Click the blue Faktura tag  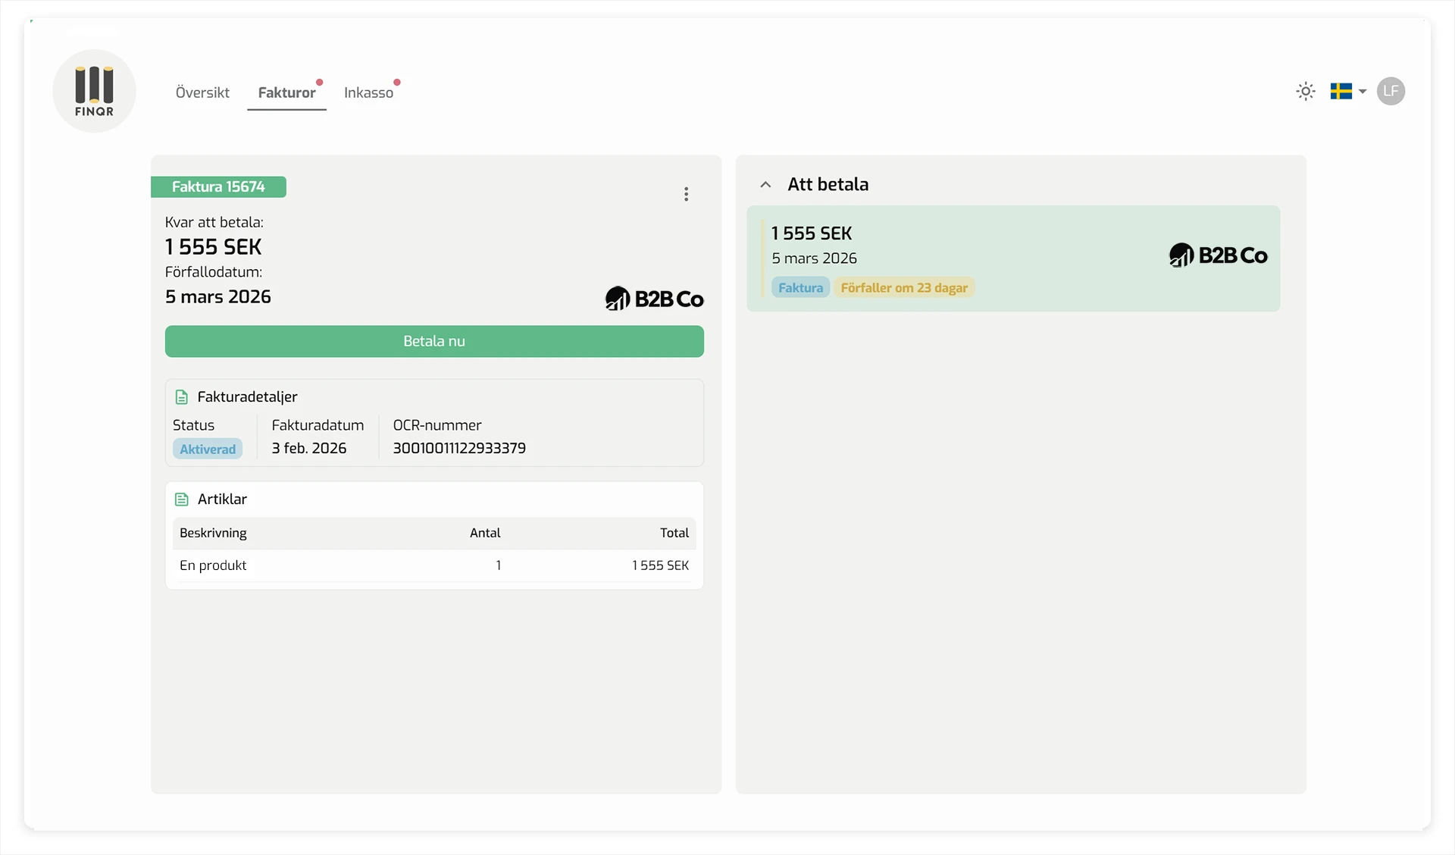[x=800, y=288]
